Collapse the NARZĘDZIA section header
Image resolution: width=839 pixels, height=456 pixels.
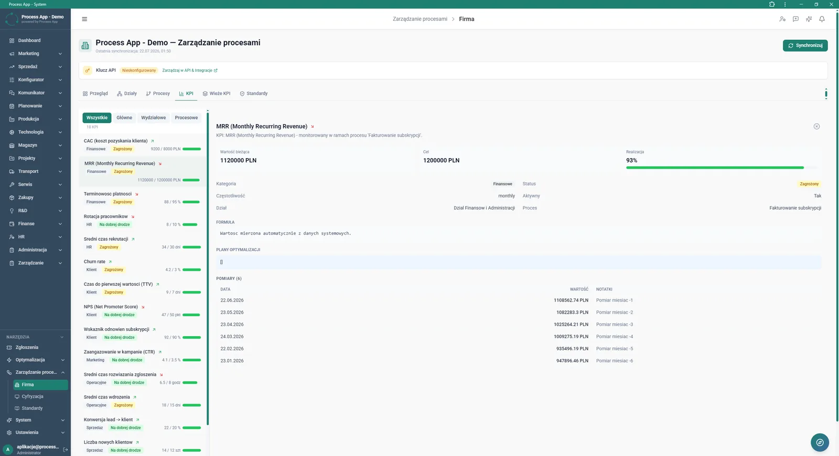[35, 337]
